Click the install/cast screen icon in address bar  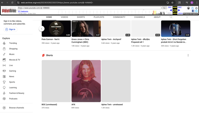tap(168, 2)
